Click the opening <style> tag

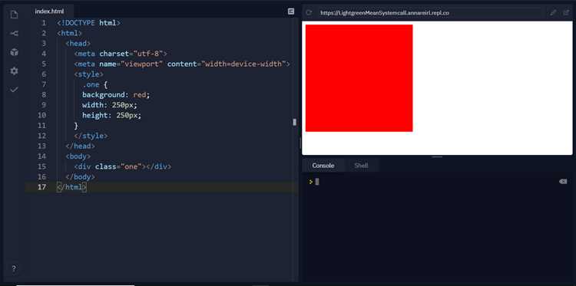88,74
